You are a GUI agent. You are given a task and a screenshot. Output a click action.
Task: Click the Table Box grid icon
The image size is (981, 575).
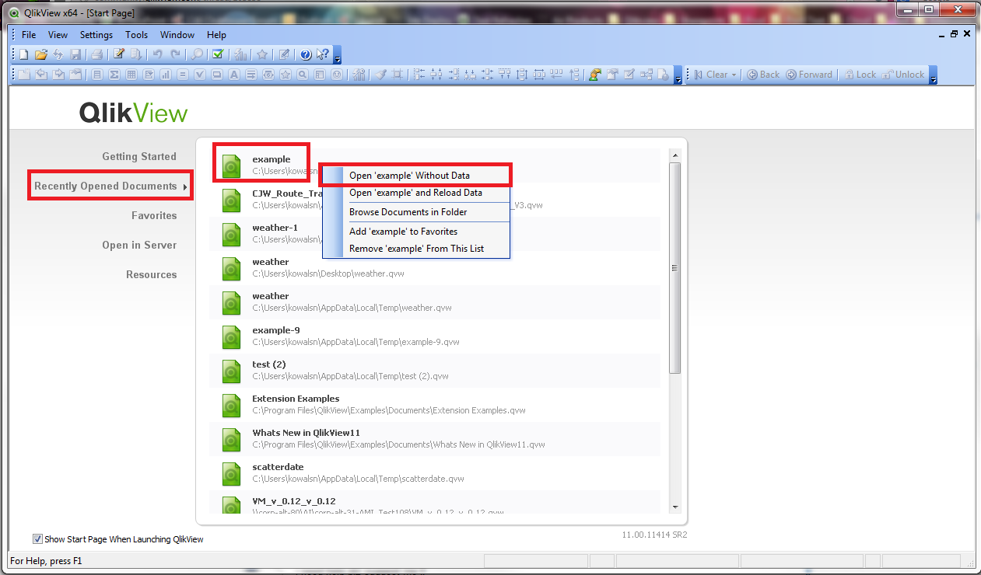pos(131,75)
